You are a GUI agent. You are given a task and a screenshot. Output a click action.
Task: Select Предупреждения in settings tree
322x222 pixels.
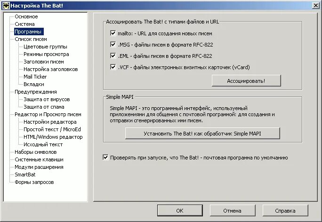36,92
